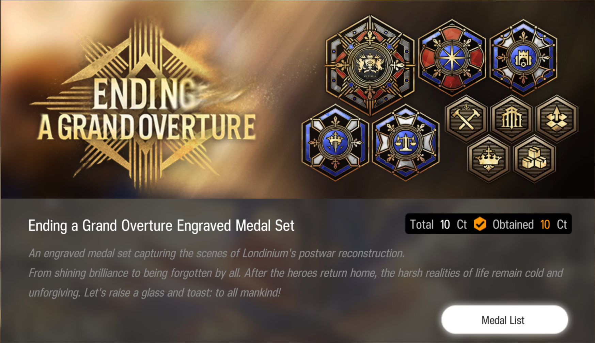Click the Obtained 10 Ct counter
Viewport: 595px width, 343px height.
click(530, 225)
